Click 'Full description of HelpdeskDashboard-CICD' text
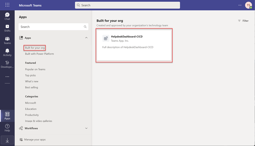Viewport: 255px width, 146px height. pyautogui.click(x=128, y=47)
